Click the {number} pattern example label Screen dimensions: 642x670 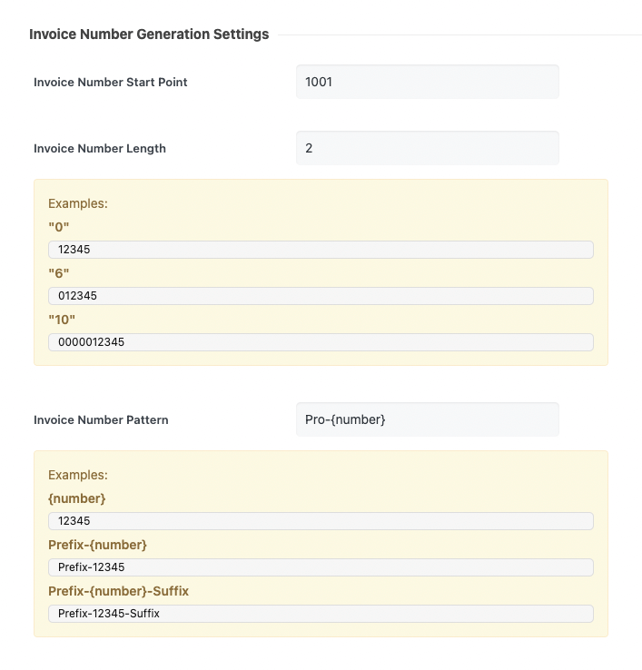[77, 498]
